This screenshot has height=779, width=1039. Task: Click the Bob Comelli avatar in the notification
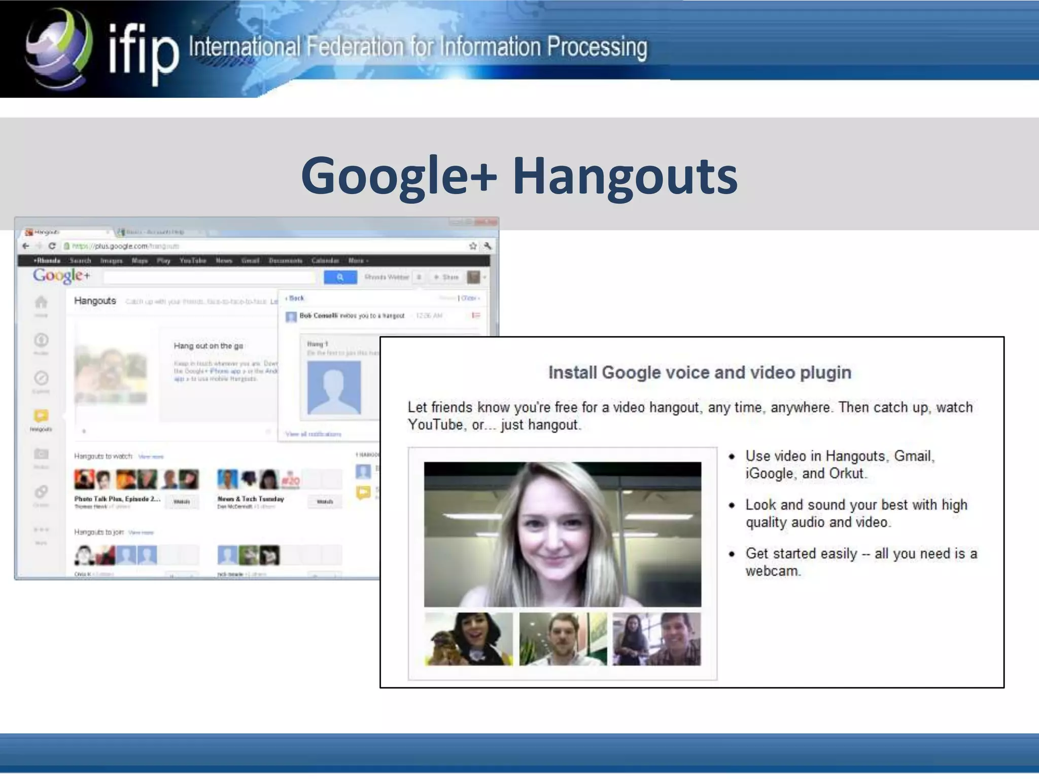(x=291, y=317)
